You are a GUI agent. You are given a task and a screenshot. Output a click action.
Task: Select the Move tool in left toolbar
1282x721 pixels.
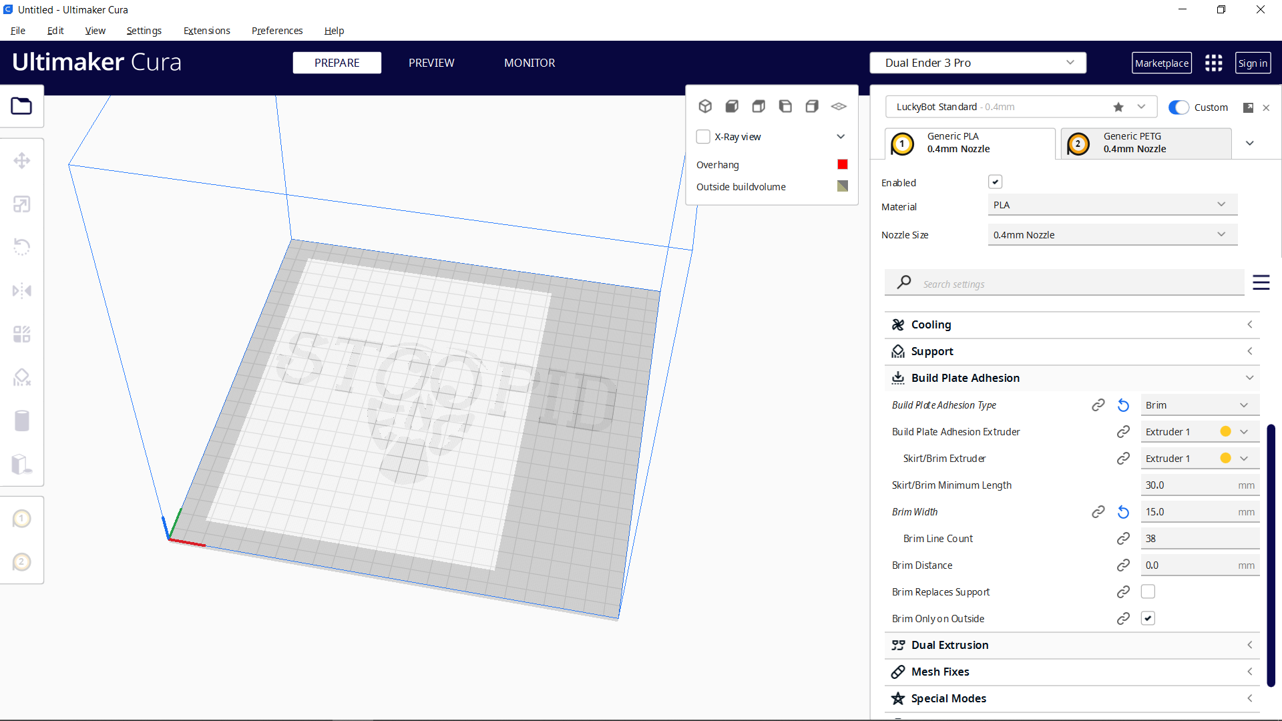point(21,160)
